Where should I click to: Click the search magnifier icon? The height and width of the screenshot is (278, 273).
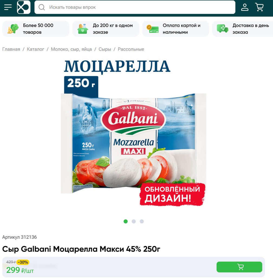pyautogui.click(x=42, y=7)
